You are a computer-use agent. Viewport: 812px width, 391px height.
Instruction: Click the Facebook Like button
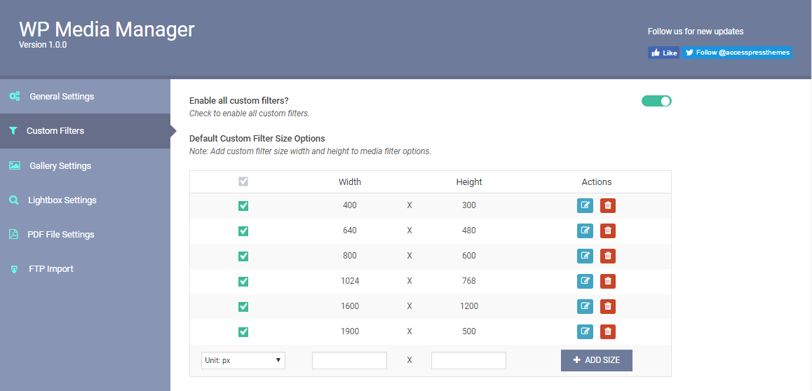(664, 53)
